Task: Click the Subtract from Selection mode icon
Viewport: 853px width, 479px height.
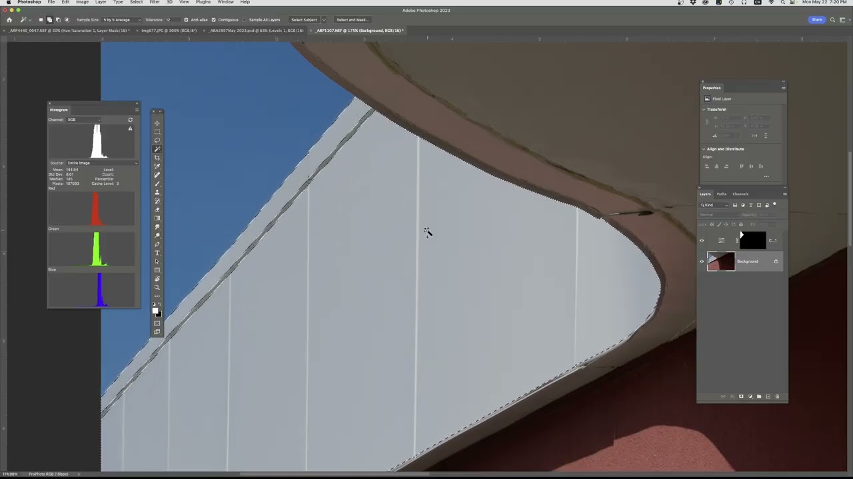Action: [58, 20]
